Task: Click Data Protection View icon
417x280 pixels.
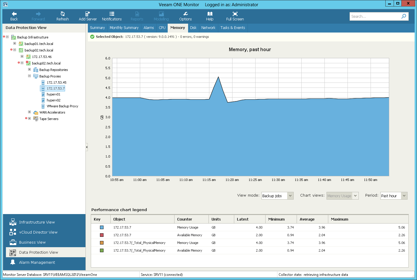Action: pyautogui.click(x=13, y=252)
